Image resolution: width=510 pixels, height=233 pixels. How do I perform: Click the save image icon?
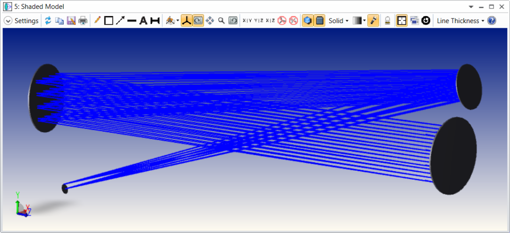[71, 21]
